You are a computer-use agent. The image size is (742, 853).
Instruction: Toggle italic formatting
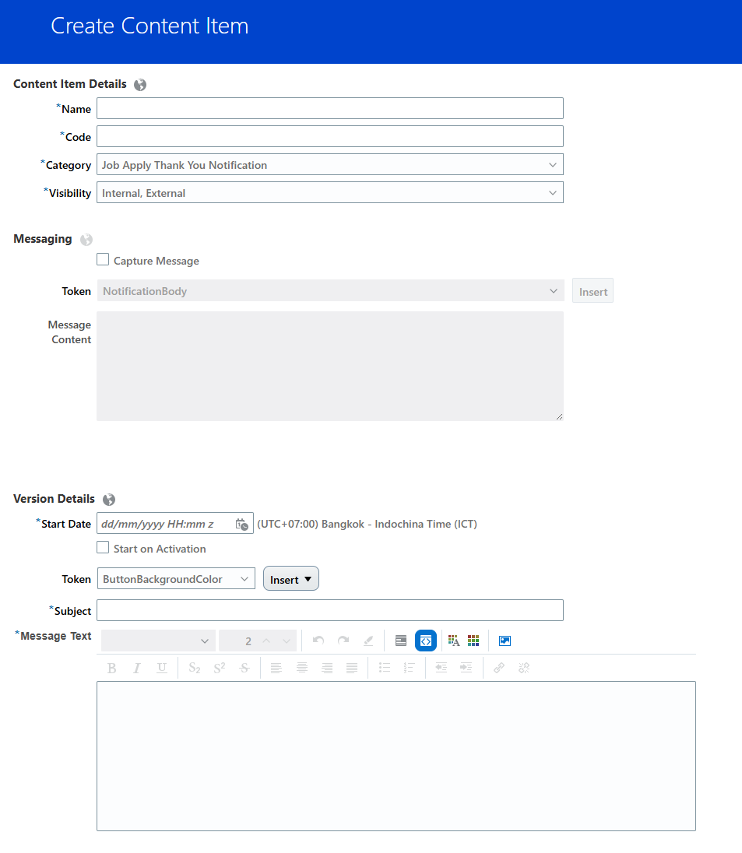coord(136,668)
